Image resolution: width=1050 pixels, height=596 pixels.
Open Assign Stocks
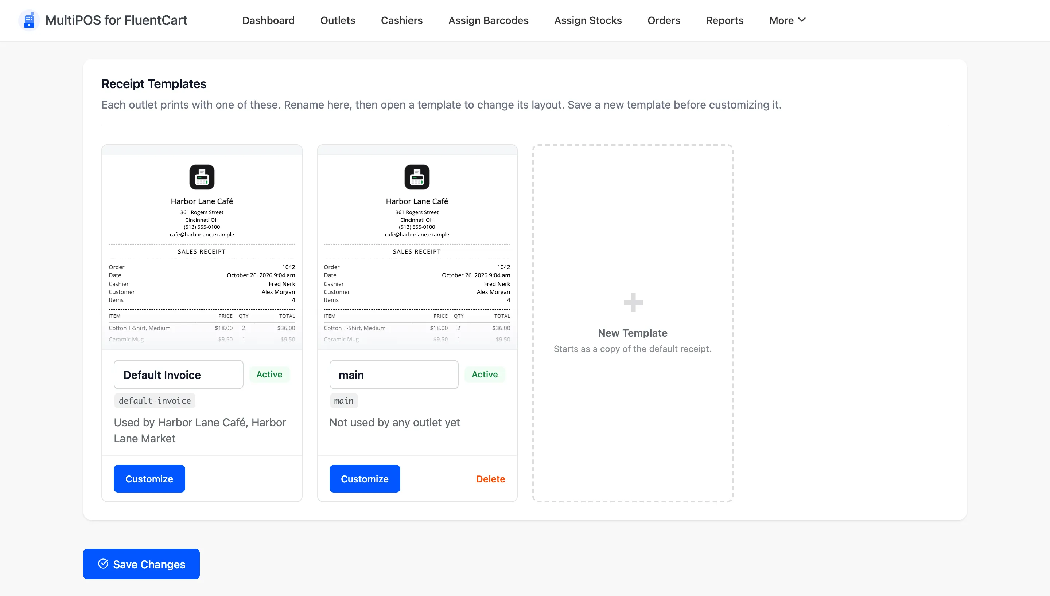tap(588, 20)
